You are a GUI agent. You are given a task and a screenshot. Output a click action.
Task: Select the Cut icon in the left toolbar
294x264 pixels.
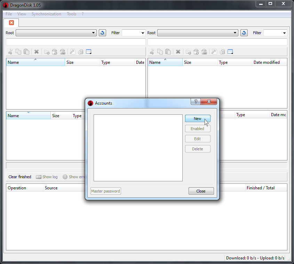tap(10, 52)
